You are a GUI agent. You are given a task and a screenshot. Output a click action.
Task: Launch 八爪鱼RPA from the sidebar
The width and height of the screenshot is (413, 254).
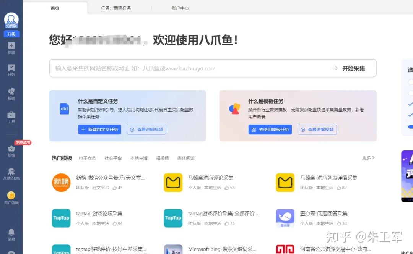tap(11, 171)
